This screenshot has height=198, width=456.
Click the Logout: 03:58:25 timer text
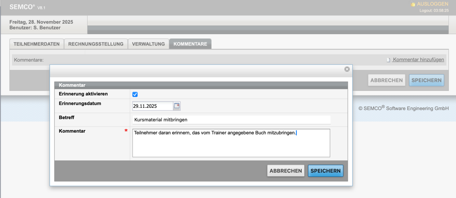434,11
